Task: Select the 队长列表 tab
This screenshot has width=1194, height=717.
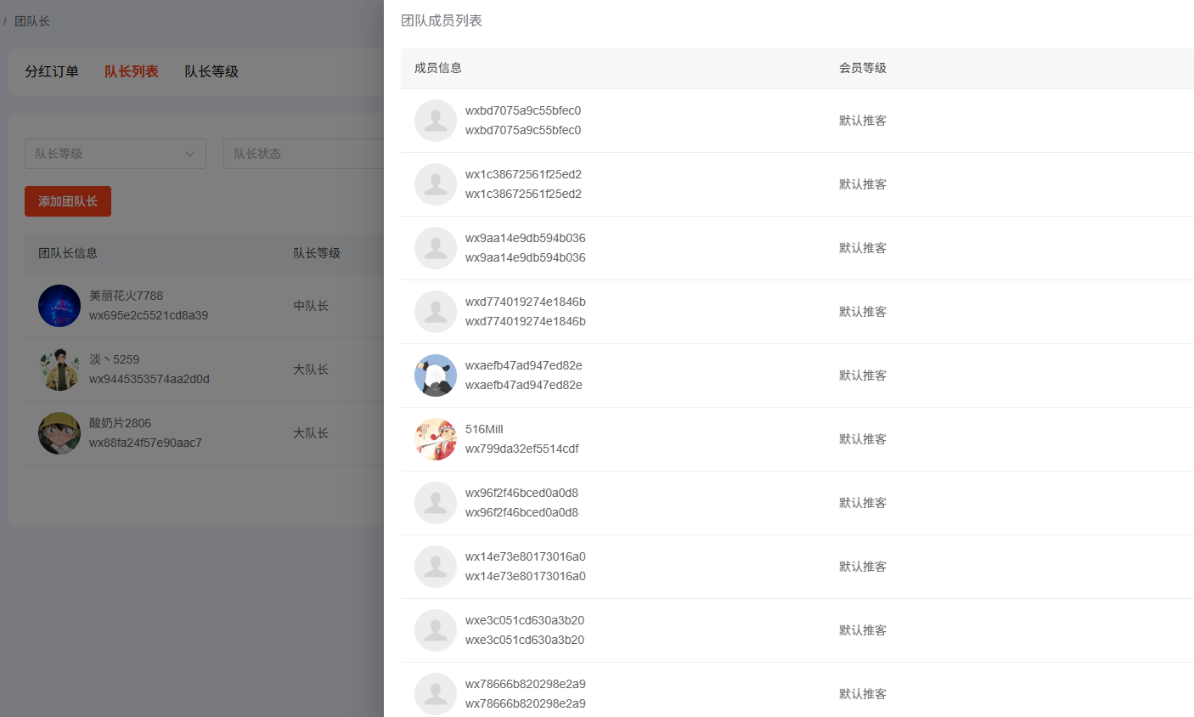Action: [132, 71]
